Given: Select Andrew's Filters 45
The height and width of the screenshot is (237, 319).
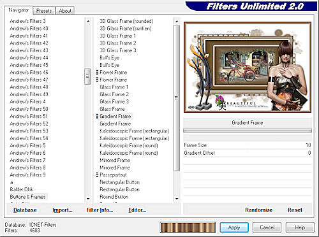Looking at the screenshot, I should pos(29,65).
